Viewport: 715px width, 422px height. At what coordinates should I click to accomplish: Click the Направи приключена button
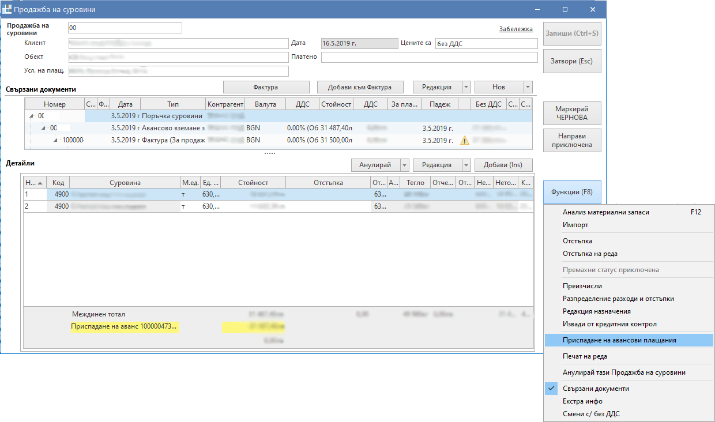[x=572, y=141]
